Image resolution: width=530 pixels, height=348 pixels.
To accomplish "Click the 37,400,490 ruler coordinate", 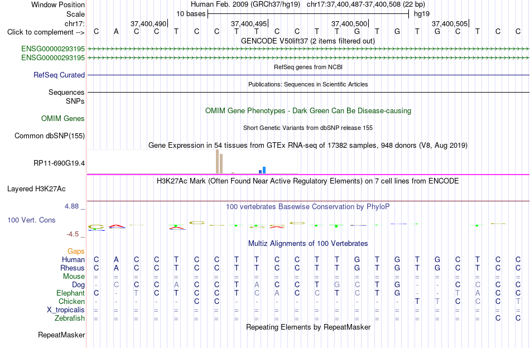I will (148, 23).
